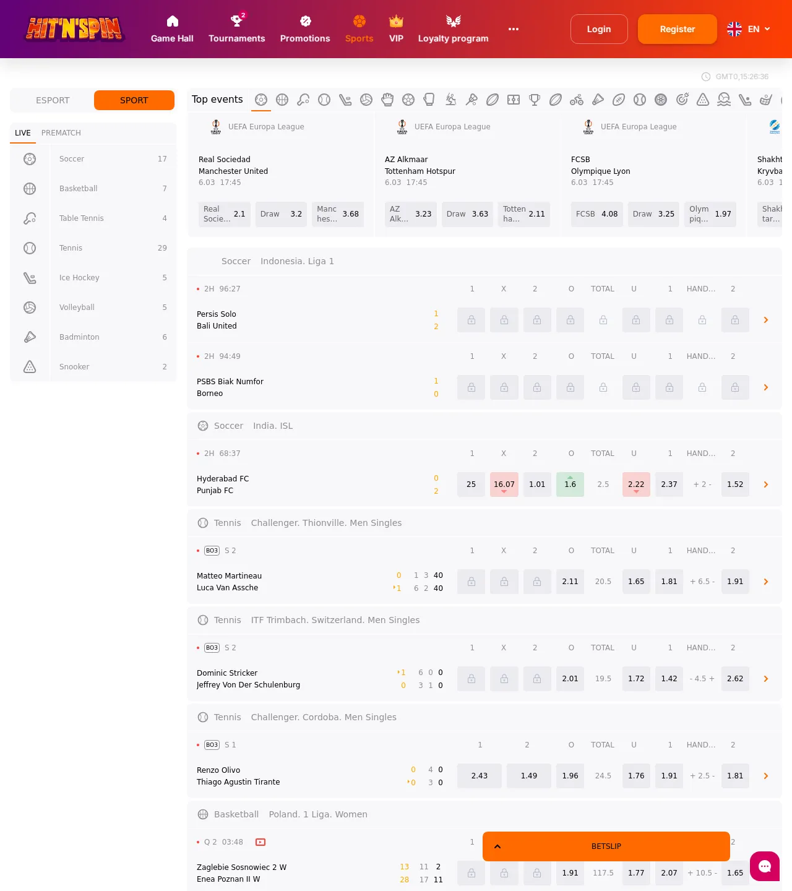
Task: Choose the skiing sport icon
Action: click(450, 100)
